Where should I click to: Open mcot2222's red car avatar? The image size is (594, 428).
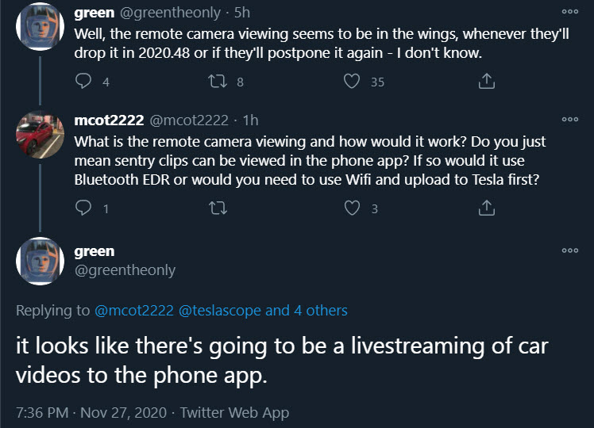(x=40, y=135)
